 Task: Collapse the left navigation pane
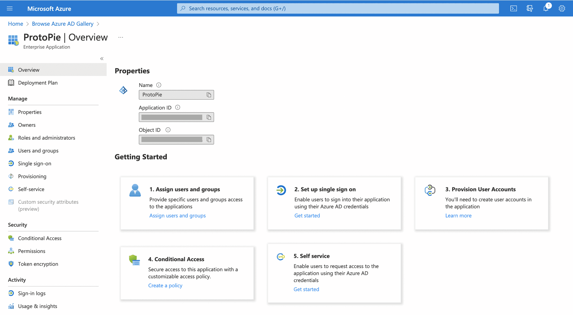pos(102,58)
